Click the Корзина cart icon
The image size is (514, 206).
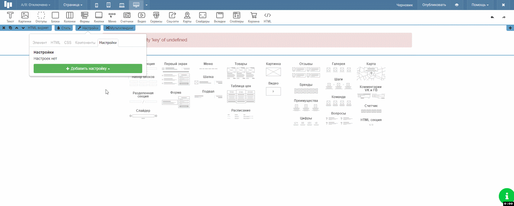(x=253, y=17)
